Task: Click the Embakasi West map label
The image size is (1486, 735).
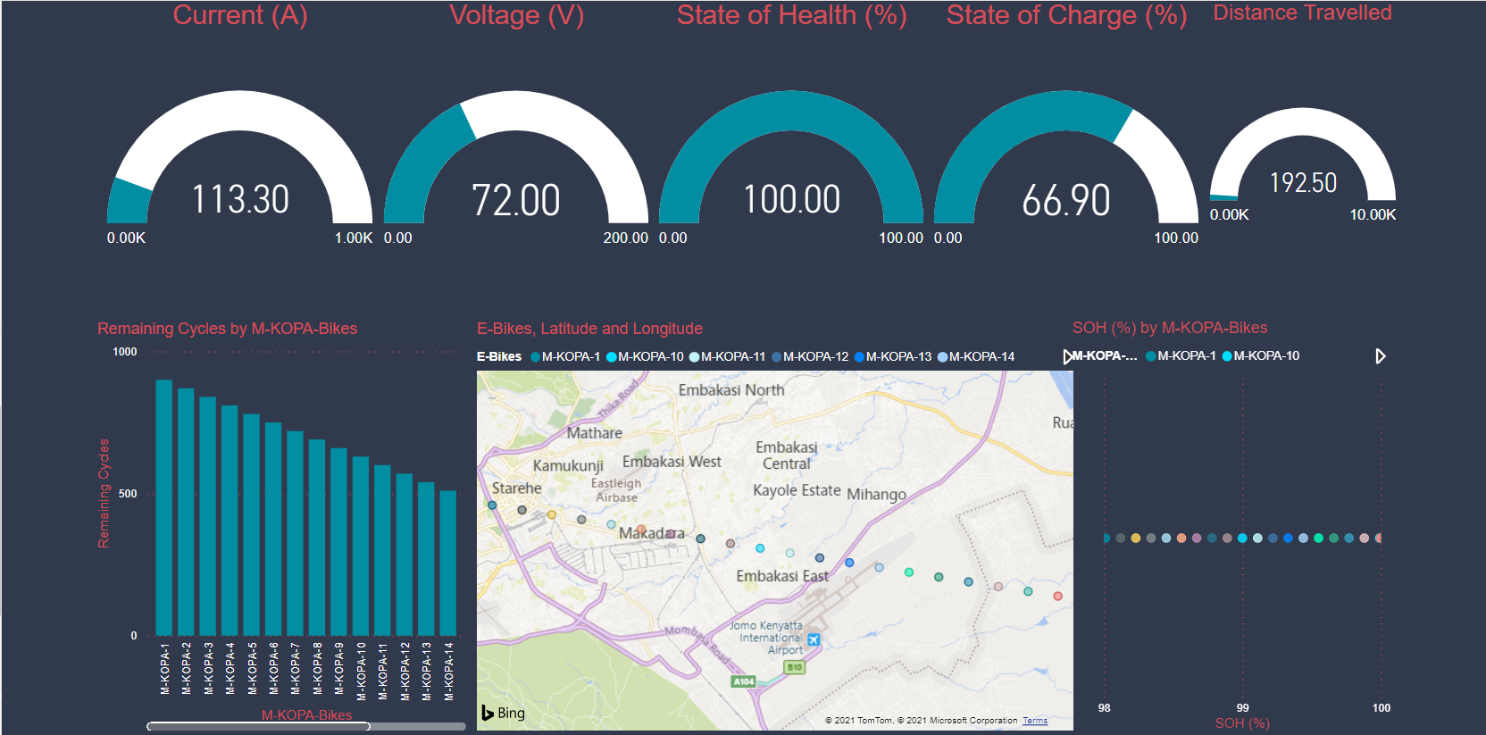Action: pyautogui.click(x=672, y=462)
